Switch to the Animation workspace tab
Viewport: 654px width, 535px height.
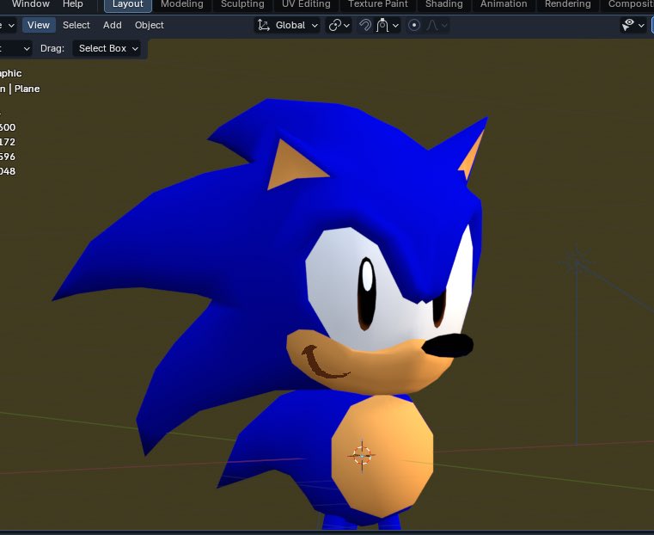504,4
